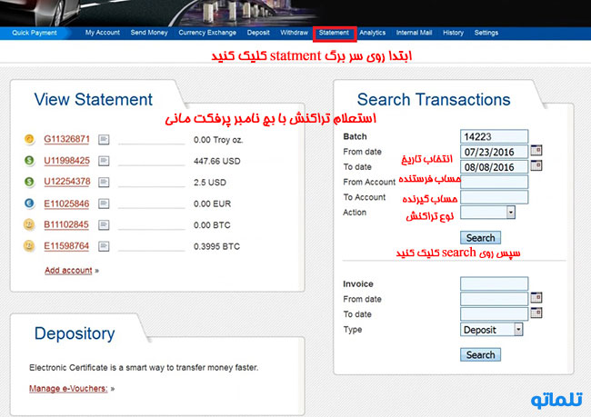Open Settings from navigation bar

[486, 33]
